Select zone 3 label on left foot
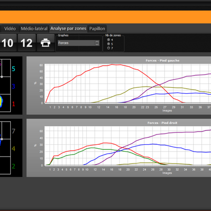This screenshot has height=211, width=211. (x=14, y=86)
